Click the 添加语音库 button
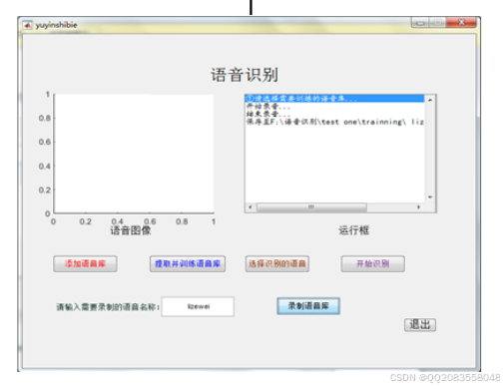Screen dimensions: 504x389 [85, 263]
